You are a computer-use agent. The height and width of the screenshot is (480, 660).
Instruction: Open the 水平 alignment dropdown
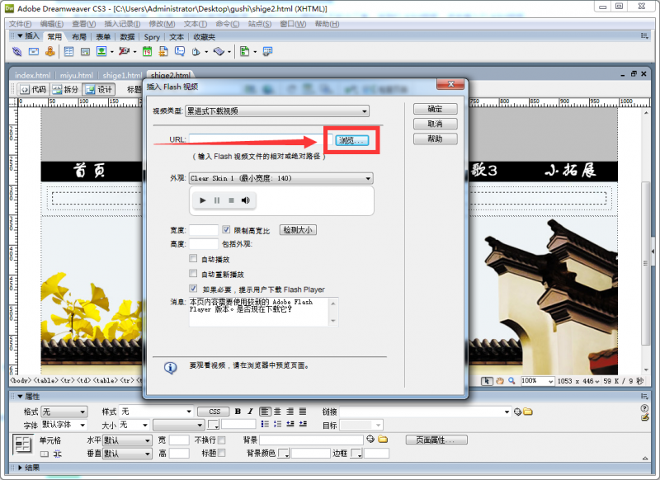tap(127, 440)
